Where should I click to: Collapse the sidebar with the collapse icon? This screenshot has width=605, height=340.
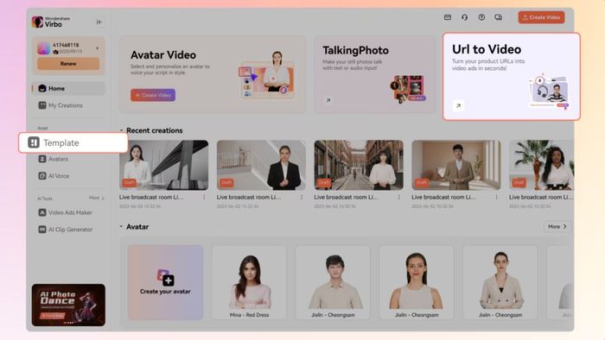point(99,22)
